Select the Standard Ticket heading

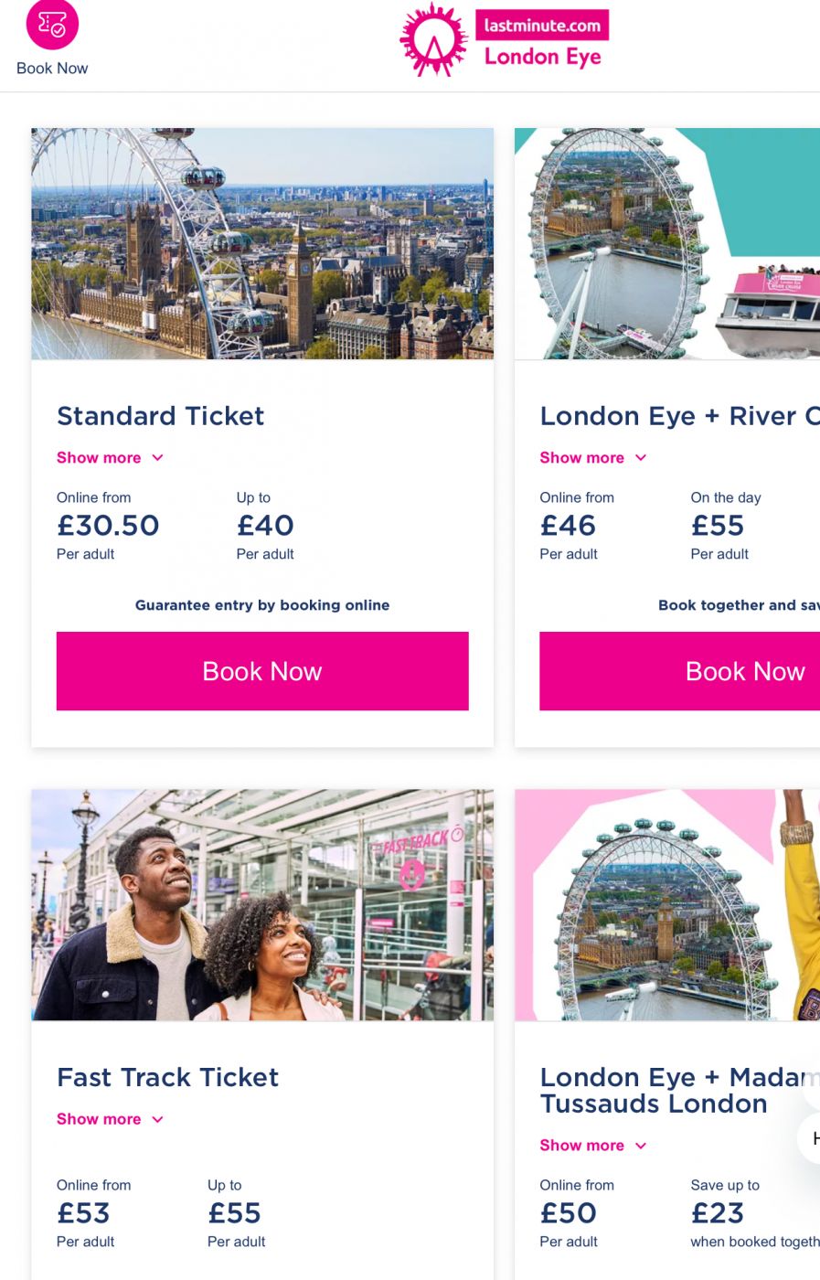click(x=160, y=416)
